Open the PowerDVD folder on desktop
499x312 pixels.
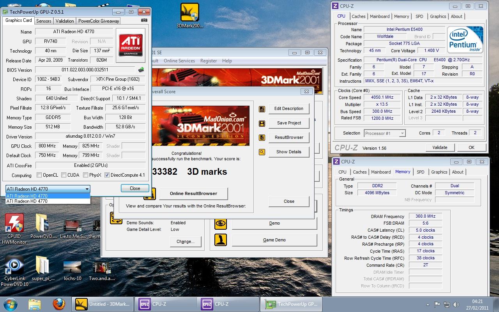click(42, 226)
